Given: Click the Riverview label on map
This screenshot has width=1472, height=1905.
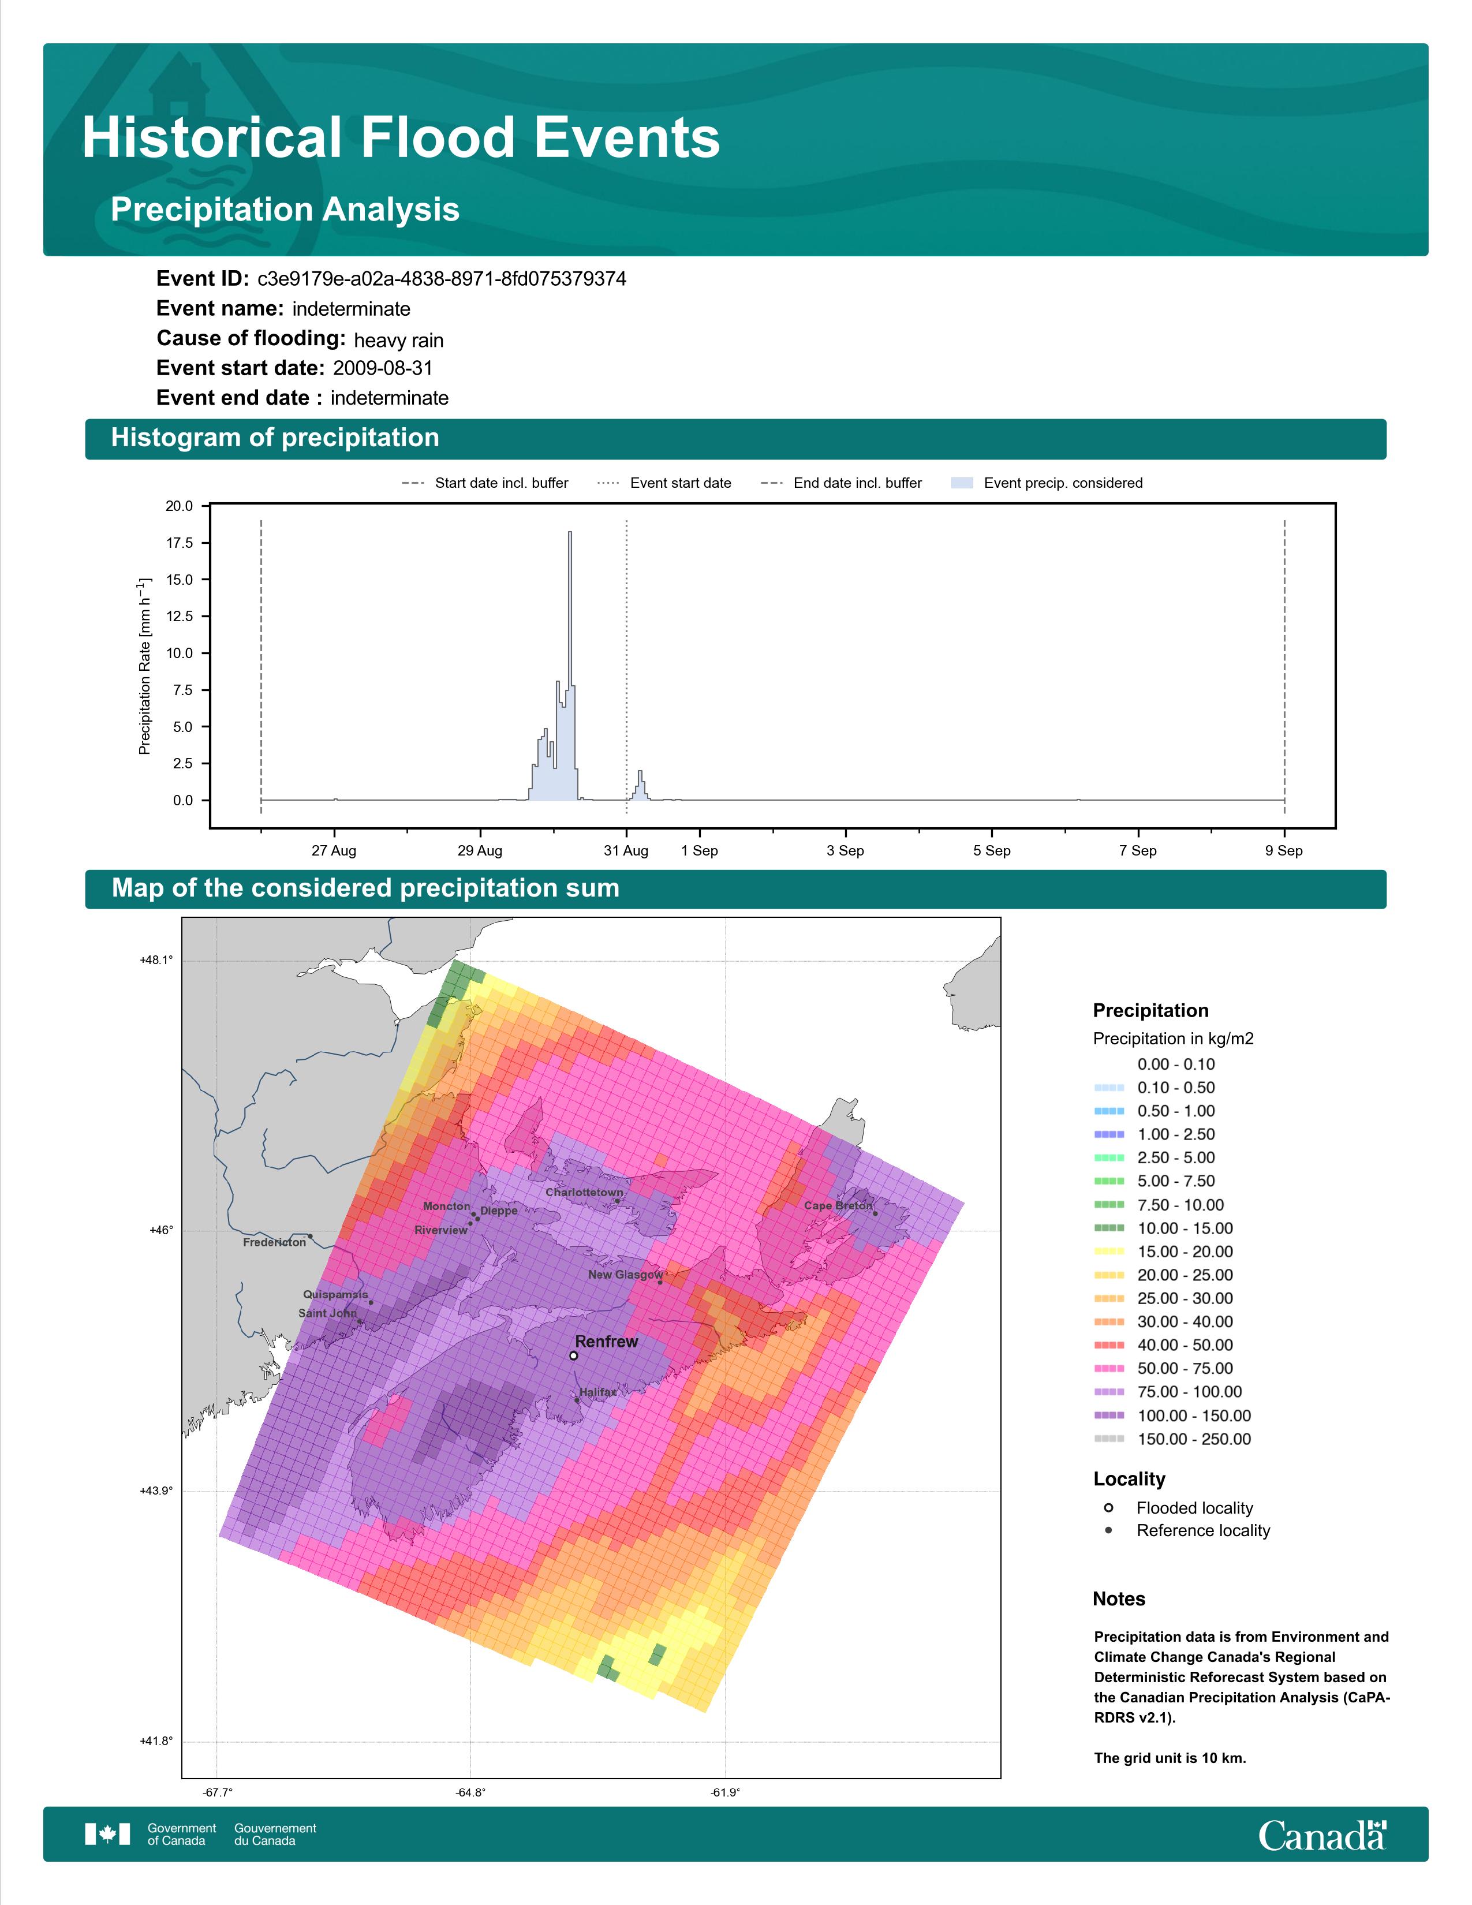Looking at the screenshot, I should (x=440, y=1230).
